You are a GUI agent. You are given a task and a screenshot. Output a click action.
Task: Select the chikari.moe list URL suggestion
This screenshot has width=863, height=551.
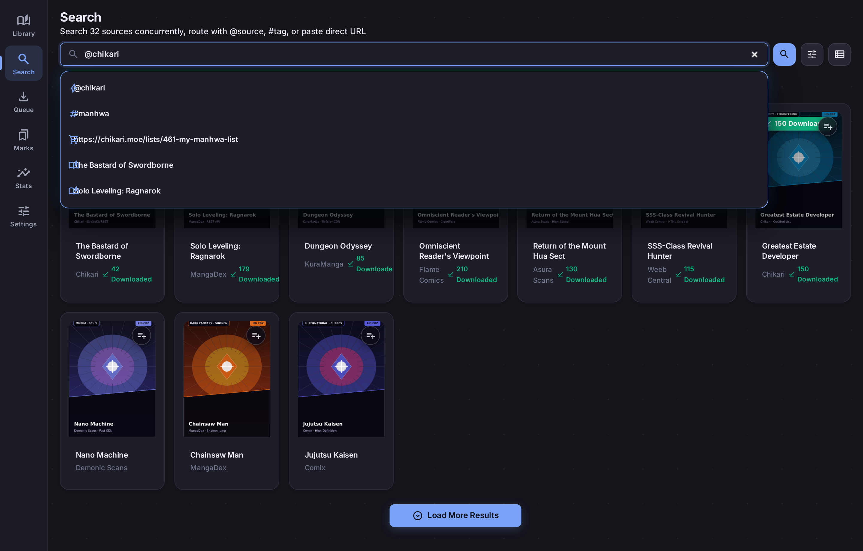click(x=414, y=139)
